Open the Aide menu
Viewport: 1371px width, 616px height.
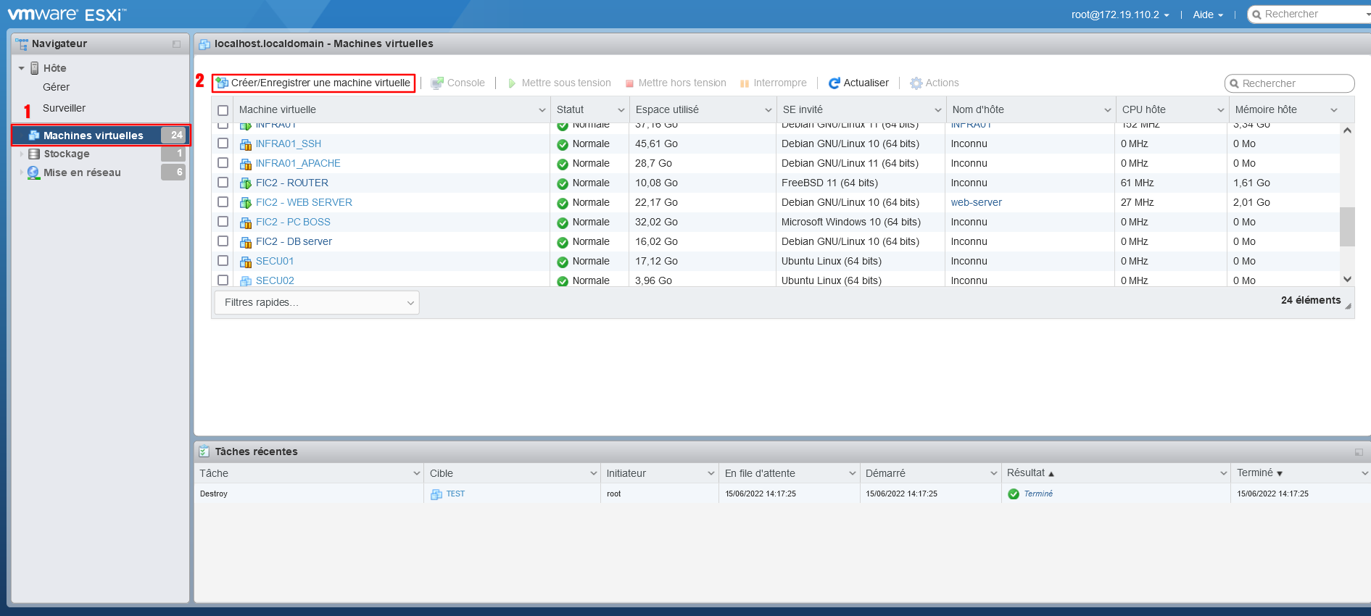pyautogui.click(x=1207, y=14)
